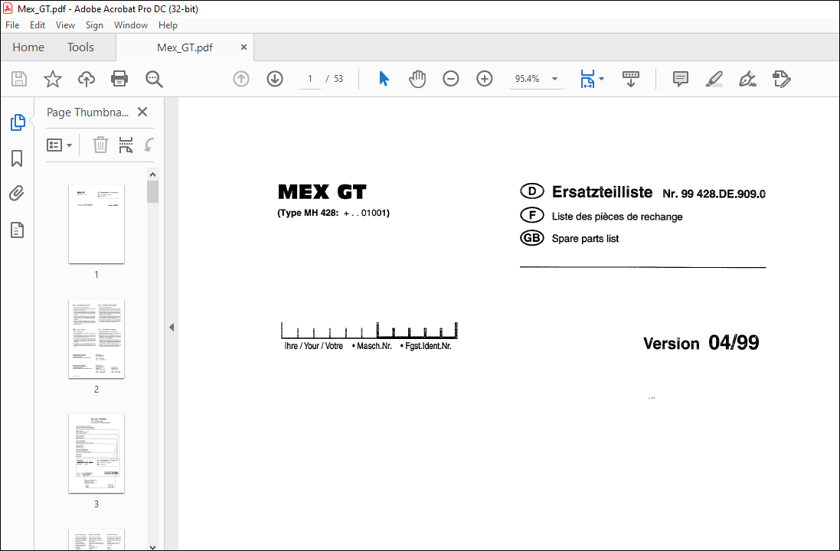Go to the previous page arrow
Viewport: 840px width, 551px height.
[241, 79]
